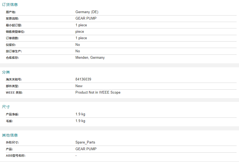Click the 仅报价 label

[11, 45]
